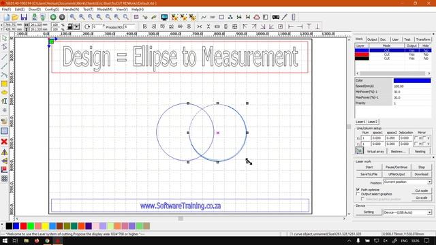
Task: Click the Stop button
Action: 421,167
